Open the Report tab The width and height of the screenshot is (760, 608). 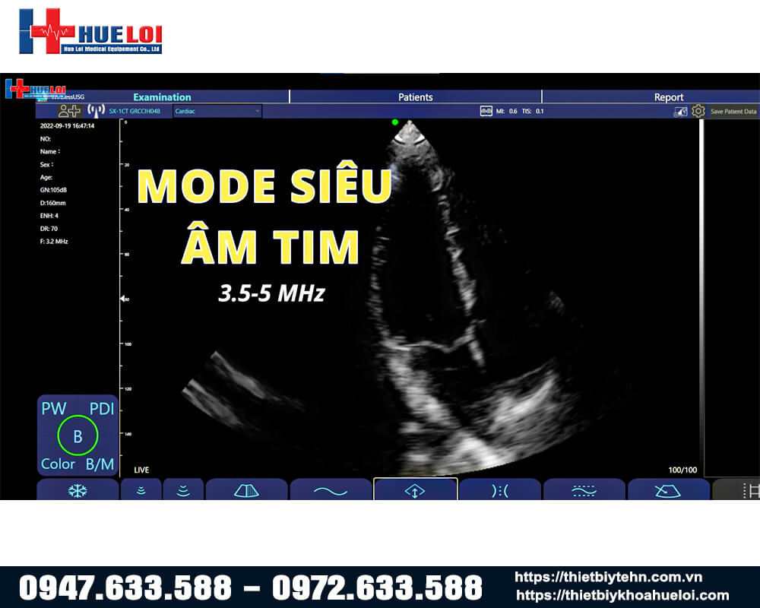pyautogui.click(x=669, y=97)
